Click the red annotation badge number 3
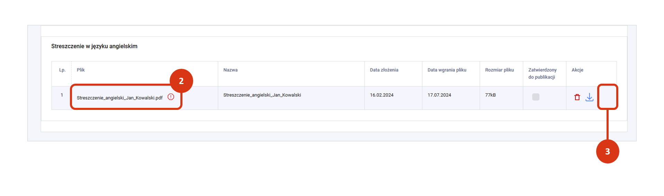 [607, 151]
